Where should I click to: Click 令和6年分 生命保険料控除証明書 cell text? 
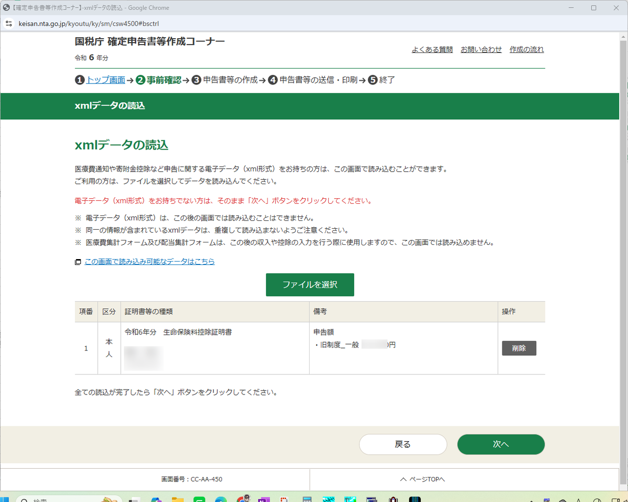178,332
